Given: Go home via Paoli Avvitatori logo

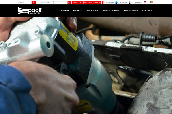Looking at the screenshot, I should pos(30,11).
